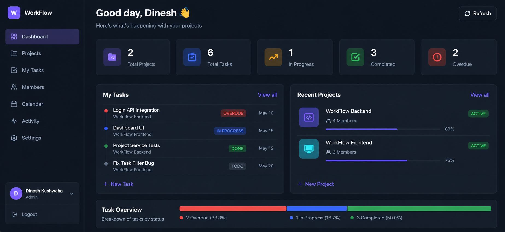Click the WorkFlow Frontend monitor icon
Image resolution: width=505 pixels, height=232 pixels.
tap(309, 149)
